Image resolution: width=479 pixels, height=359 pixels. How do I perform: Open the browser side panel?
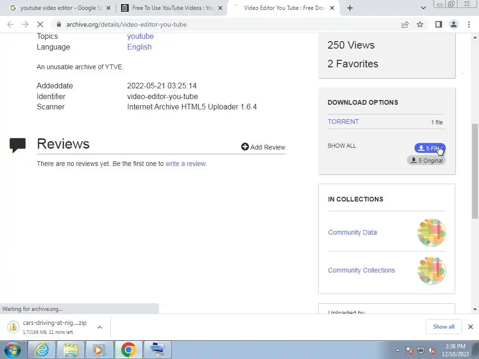point(439,24)
